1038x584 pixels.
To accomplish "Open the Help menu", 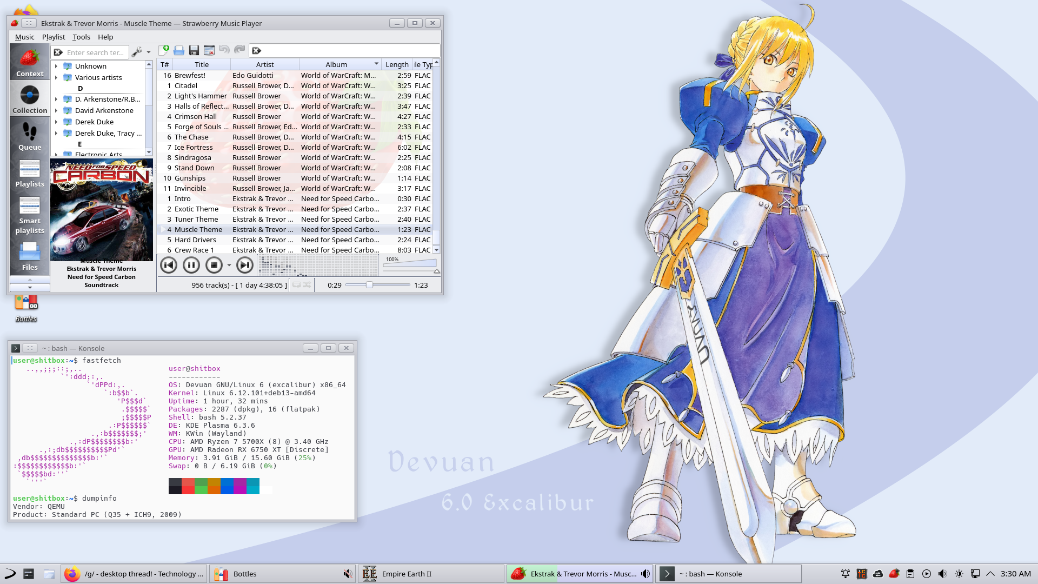I will pyautogui.click(x=105, y=37).
